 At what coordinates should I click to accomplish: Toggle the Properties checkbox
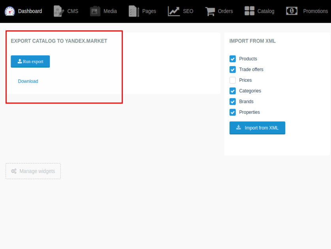click(233, 112)
